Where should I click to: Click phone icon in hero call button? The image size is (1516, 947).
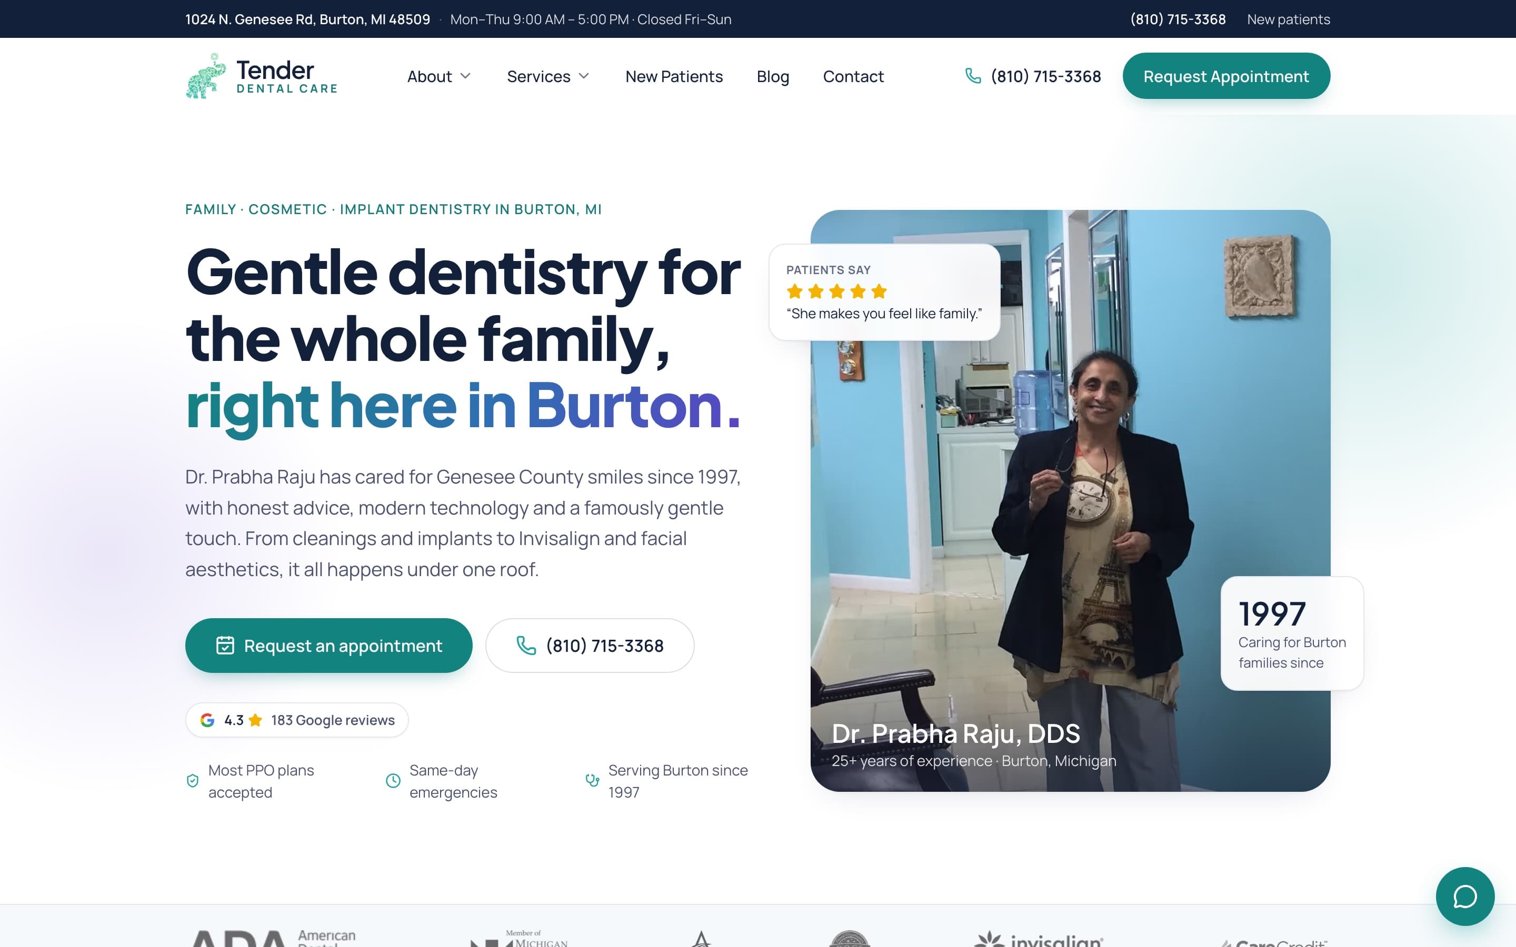(525, 645)
